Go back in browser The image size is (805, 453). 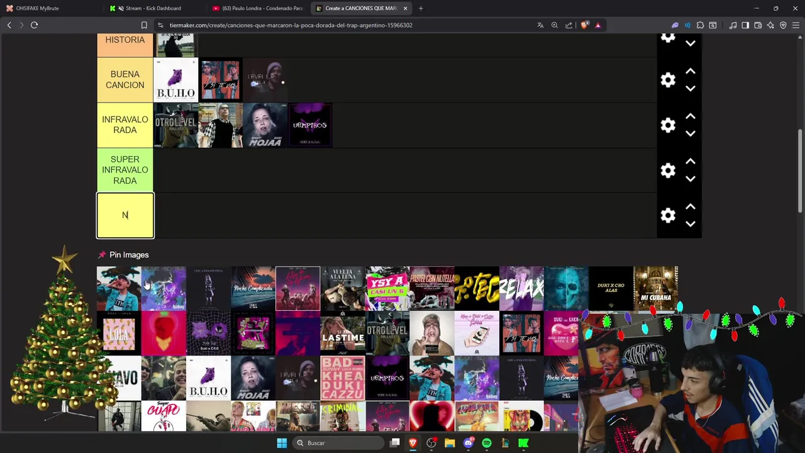(x=9, y=25)
